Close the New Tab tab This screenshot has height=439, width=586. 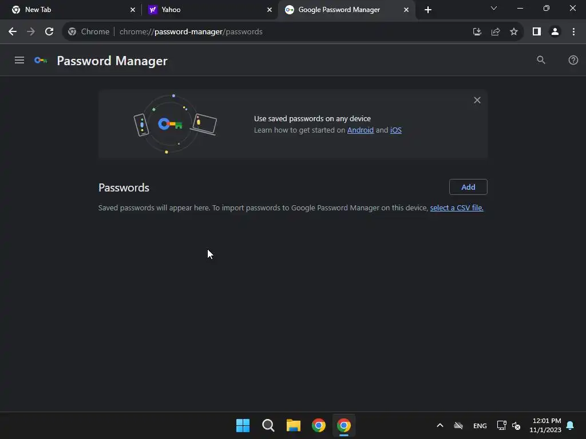pyautogui.click(x=132, y=10)
